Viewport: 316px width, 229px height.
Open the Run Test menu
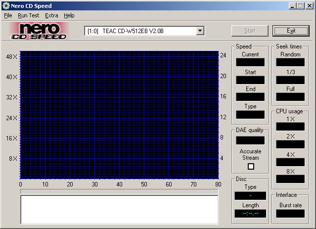29,15
